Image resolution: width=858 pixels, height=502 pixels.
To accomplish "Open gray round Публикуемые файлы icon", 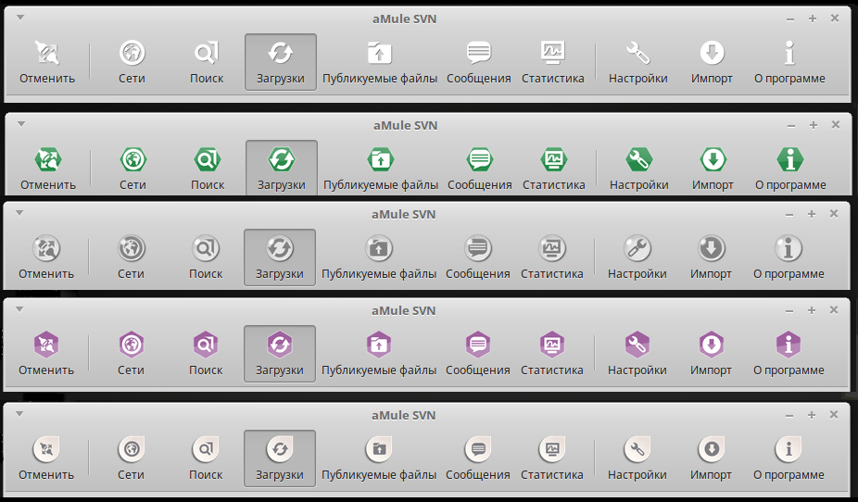I will (379, 248).
